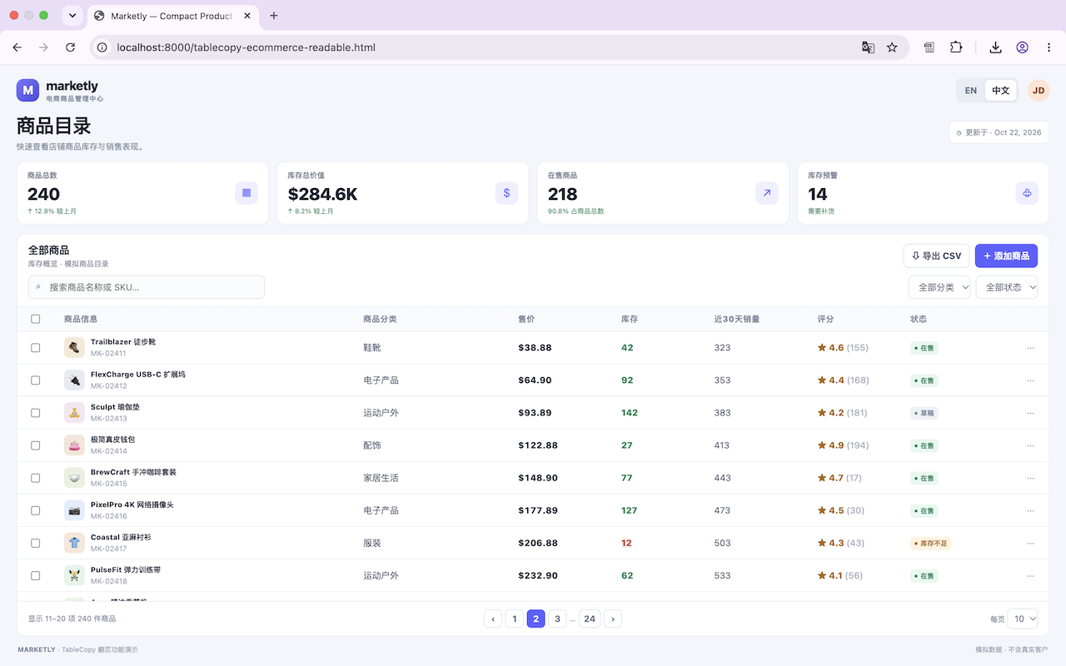The width and height of the screenshot is (1066, 666).
Task: Click the browser address bar URL
Action: tap(247, 47)
